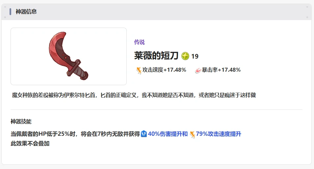The width and height of the screenshot is (314, 169).
Task: Click the 神器信息 header title
Action: [26, 12]
